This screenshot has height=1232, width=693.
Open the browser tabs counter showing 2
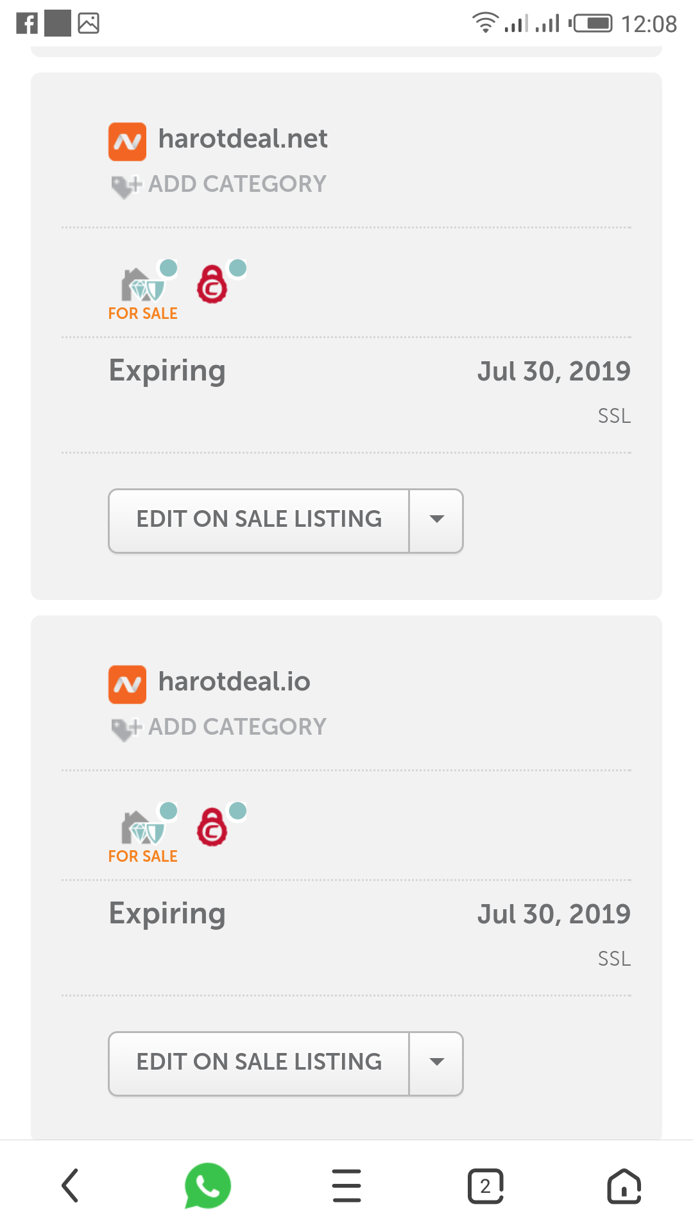tap(485, 1186)
